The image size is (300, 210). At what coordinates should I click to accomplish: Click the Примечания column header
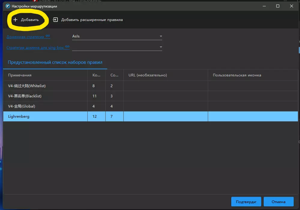click(20, 75)
